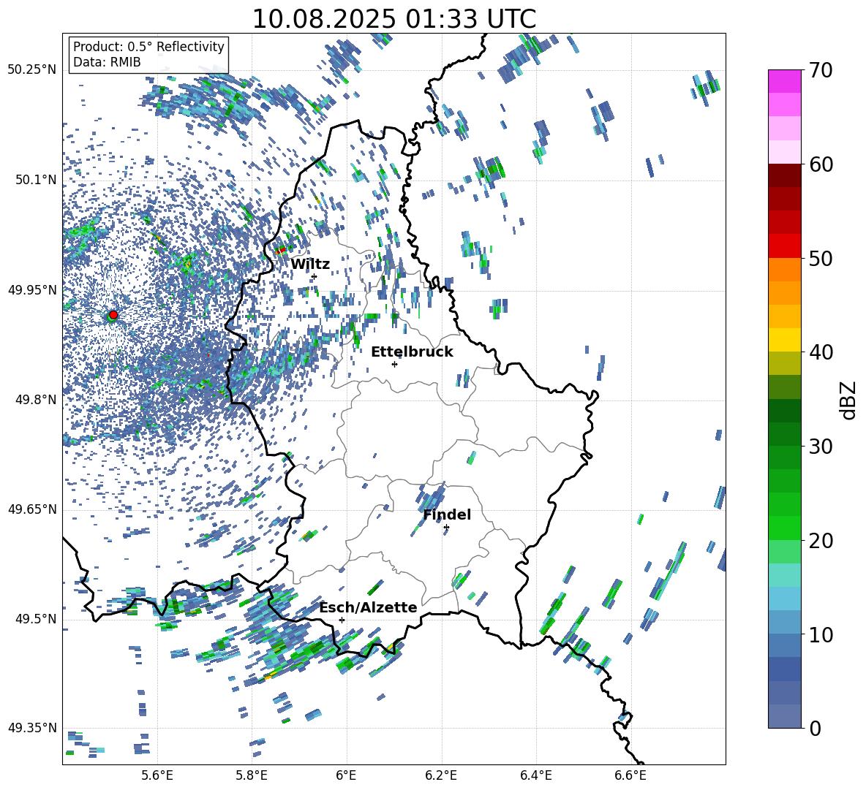Click the 20 colorbar tick label
The width and height of the screenshot is (866, 790).
point(821,540)
